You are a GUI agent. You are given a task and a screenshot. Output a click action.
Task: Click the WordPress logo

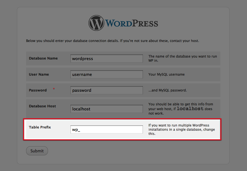click(x=123, y=23)
